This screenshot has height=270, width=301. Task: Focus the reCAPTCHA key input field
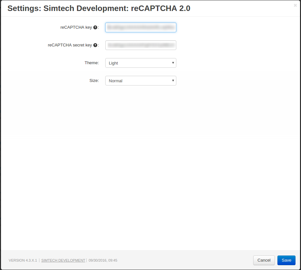[x=141, y=27]
